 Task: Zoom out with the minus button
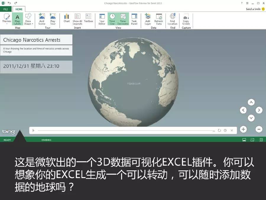coord(259,129)
